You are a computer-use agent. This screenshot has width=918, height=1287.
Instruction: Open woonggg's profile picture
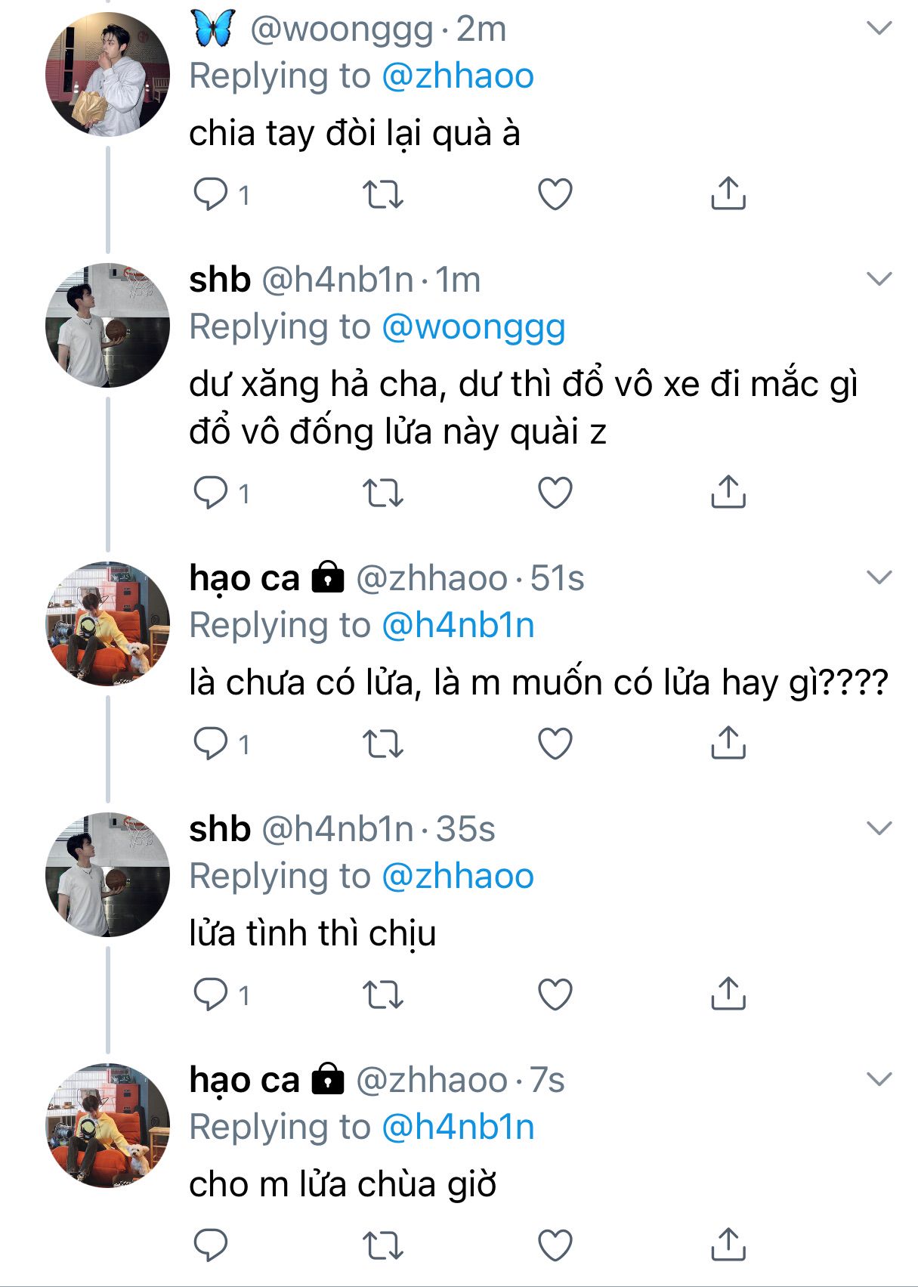107,74
